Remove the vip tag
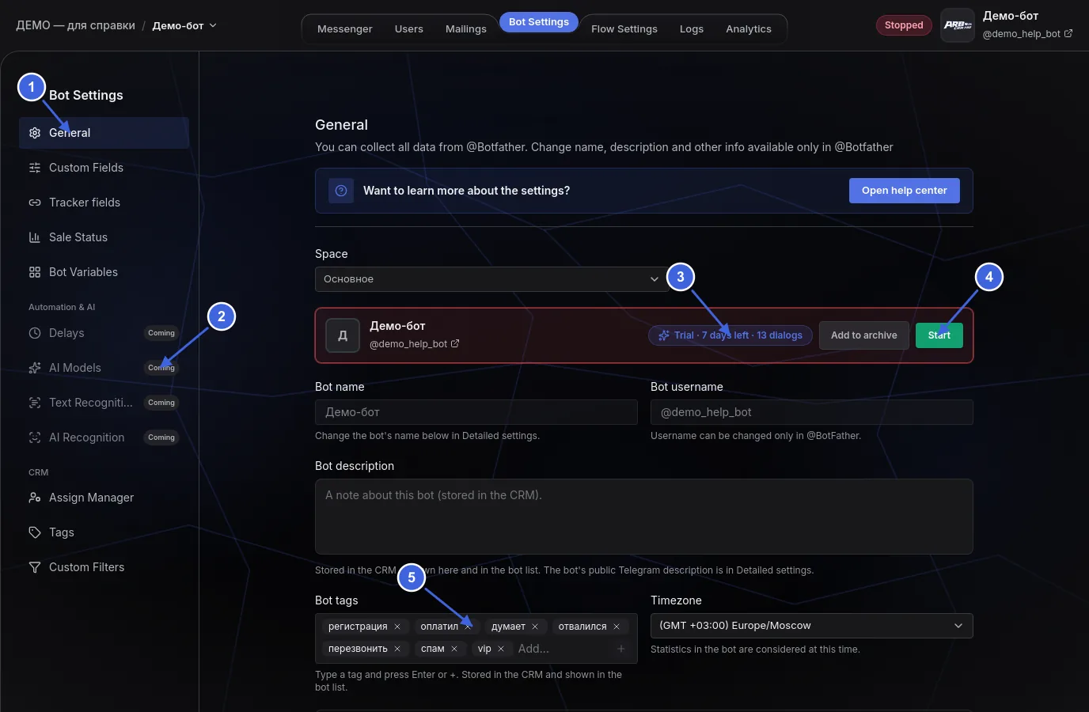This screenshot has height=712, width=1089. coord(501,649)
